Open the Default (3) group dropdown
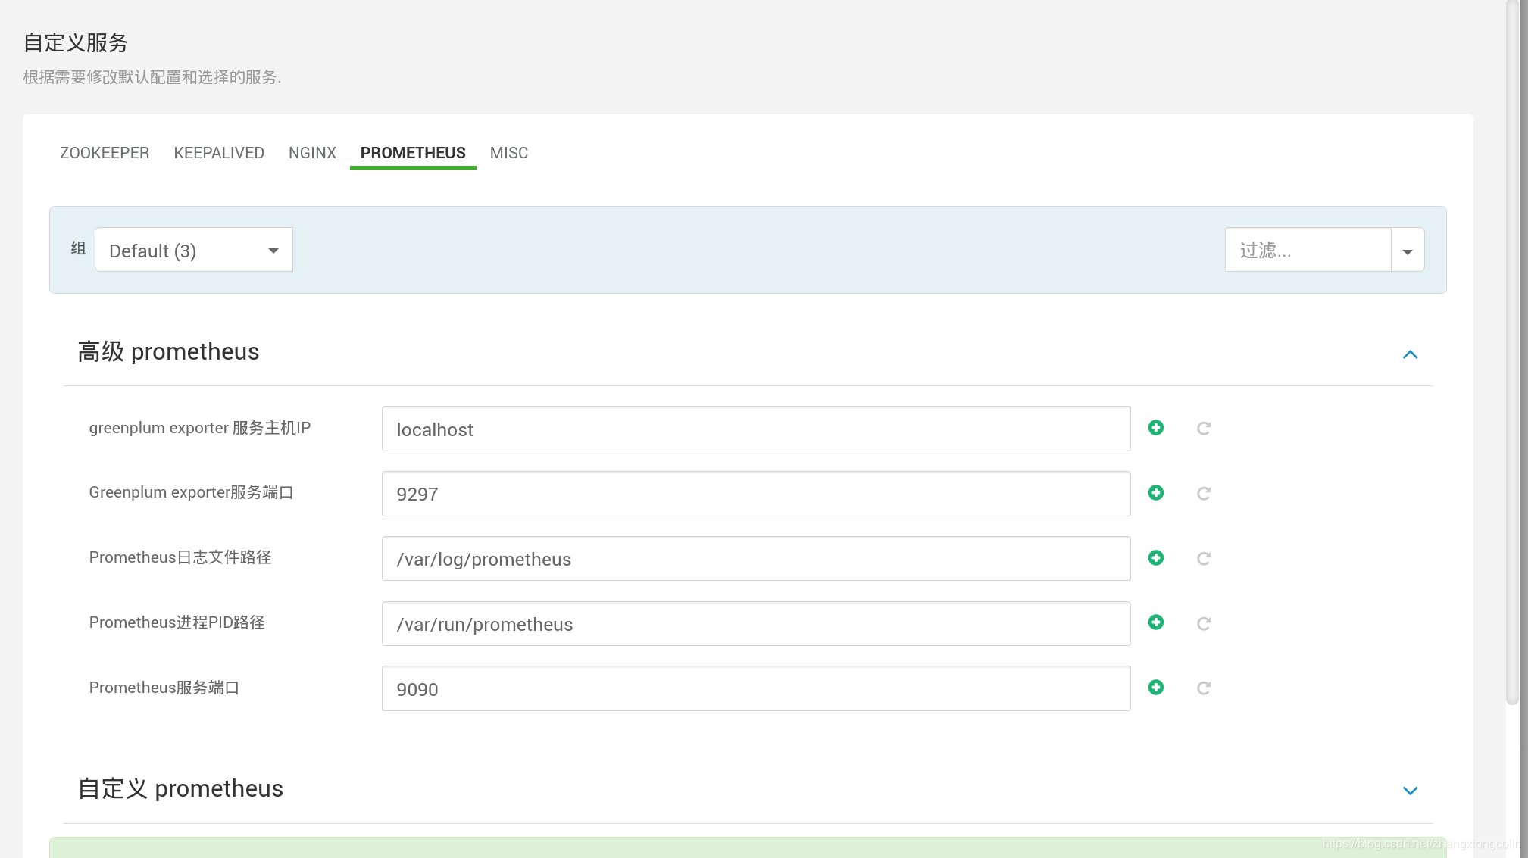1528x858 pixels. coord(194,250)
